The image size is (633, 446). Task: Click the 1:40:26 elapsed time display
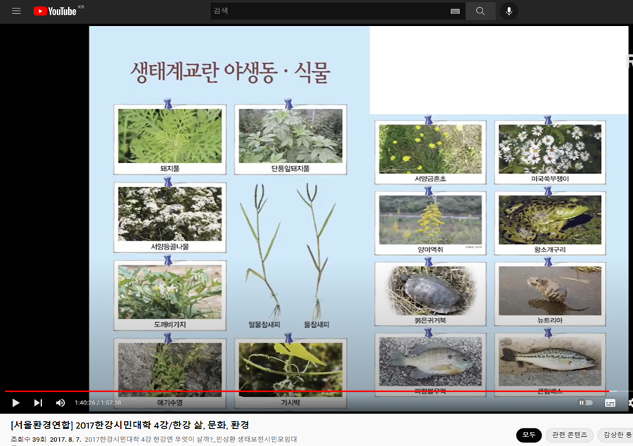(84, 402)
